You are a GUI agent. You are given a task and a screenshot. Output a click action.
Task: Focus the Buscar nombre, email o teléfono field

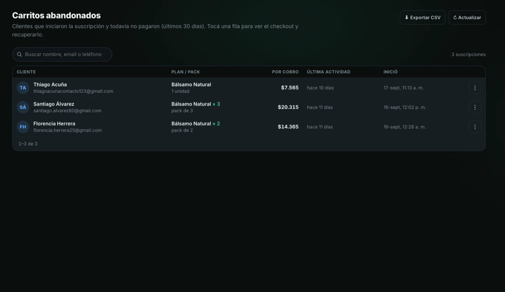(x=62, y=54)
